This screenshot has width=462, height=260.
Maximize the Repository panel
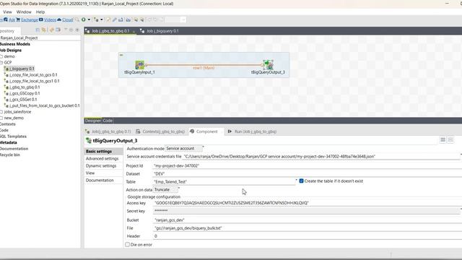coord(77,30)
